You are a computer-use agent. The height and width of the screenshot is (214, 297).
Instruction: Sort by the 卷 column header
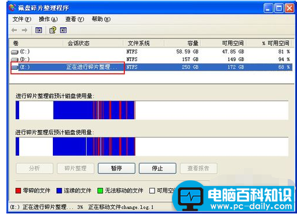coord(36,43)
